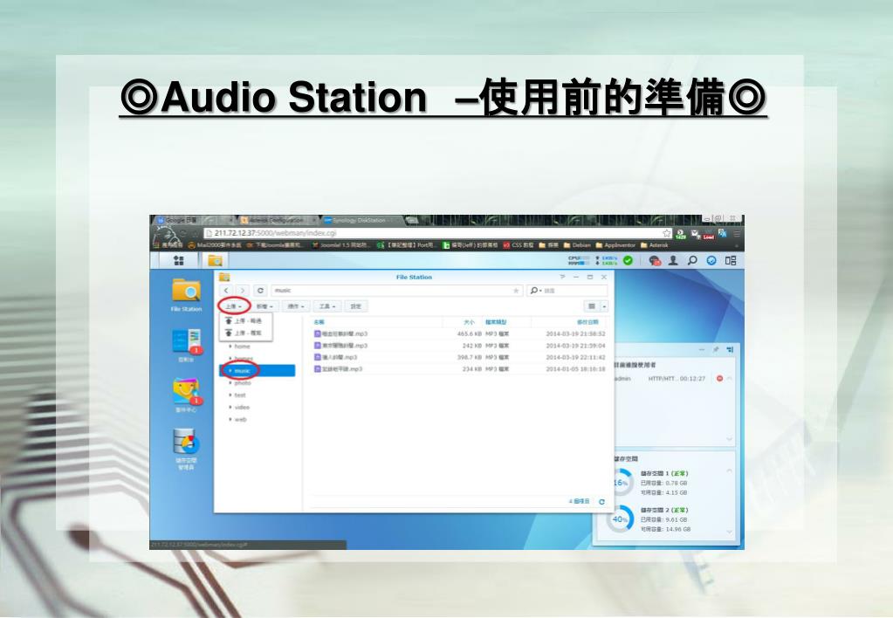Bookmark page with browser star icon
Viewport: 893px width, 618px height.
coord(666,233)
